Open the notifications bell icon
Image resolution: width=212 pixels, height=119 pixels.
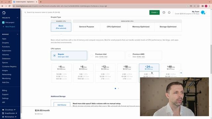pyautogui.click(x=169, y=13)
